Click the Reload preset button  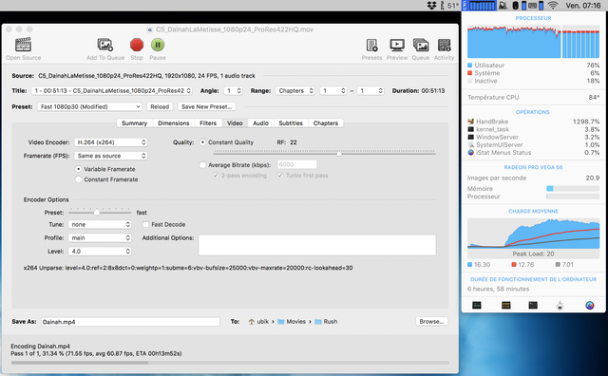click(160, 106)
